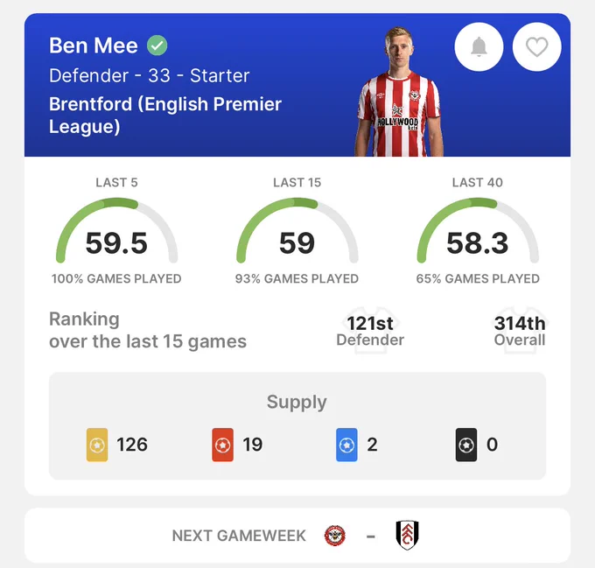Open Brentford (English Premier League) team link

(x=165, y=115)
